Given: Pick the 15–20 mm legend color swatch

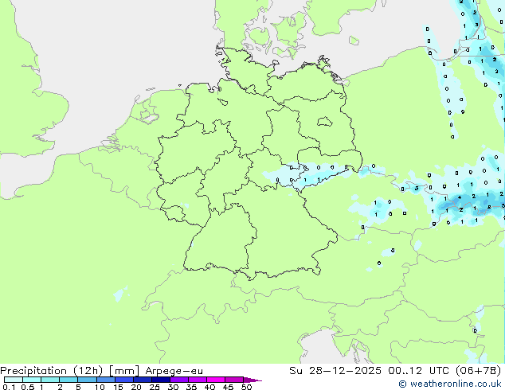Looking at the screenshot, I should click(124, 380).
